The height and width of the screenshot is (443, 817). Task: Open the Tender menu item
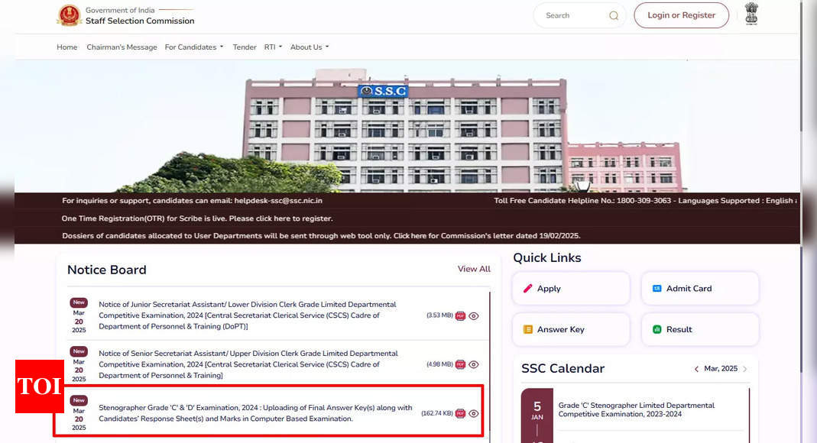click(245, 47)
